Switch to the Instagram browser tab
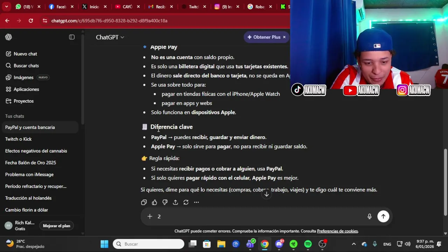The height and width of the screenshot is (252, 448). [x=227, y=7]
